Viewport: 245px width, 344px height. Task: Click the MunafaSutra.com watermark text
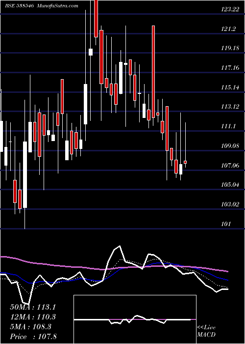coord(58,6)
